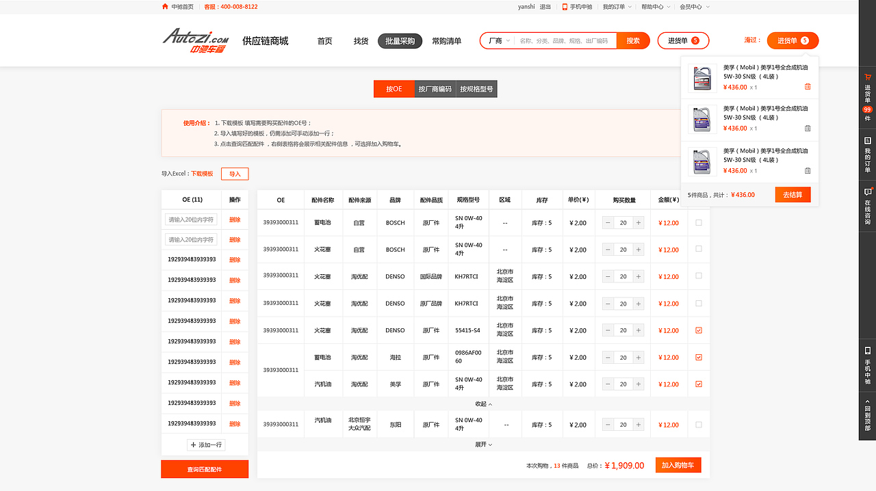Click 加入购物车 button
The width and height of the screenshot is (876, 491).
(678, 466)
